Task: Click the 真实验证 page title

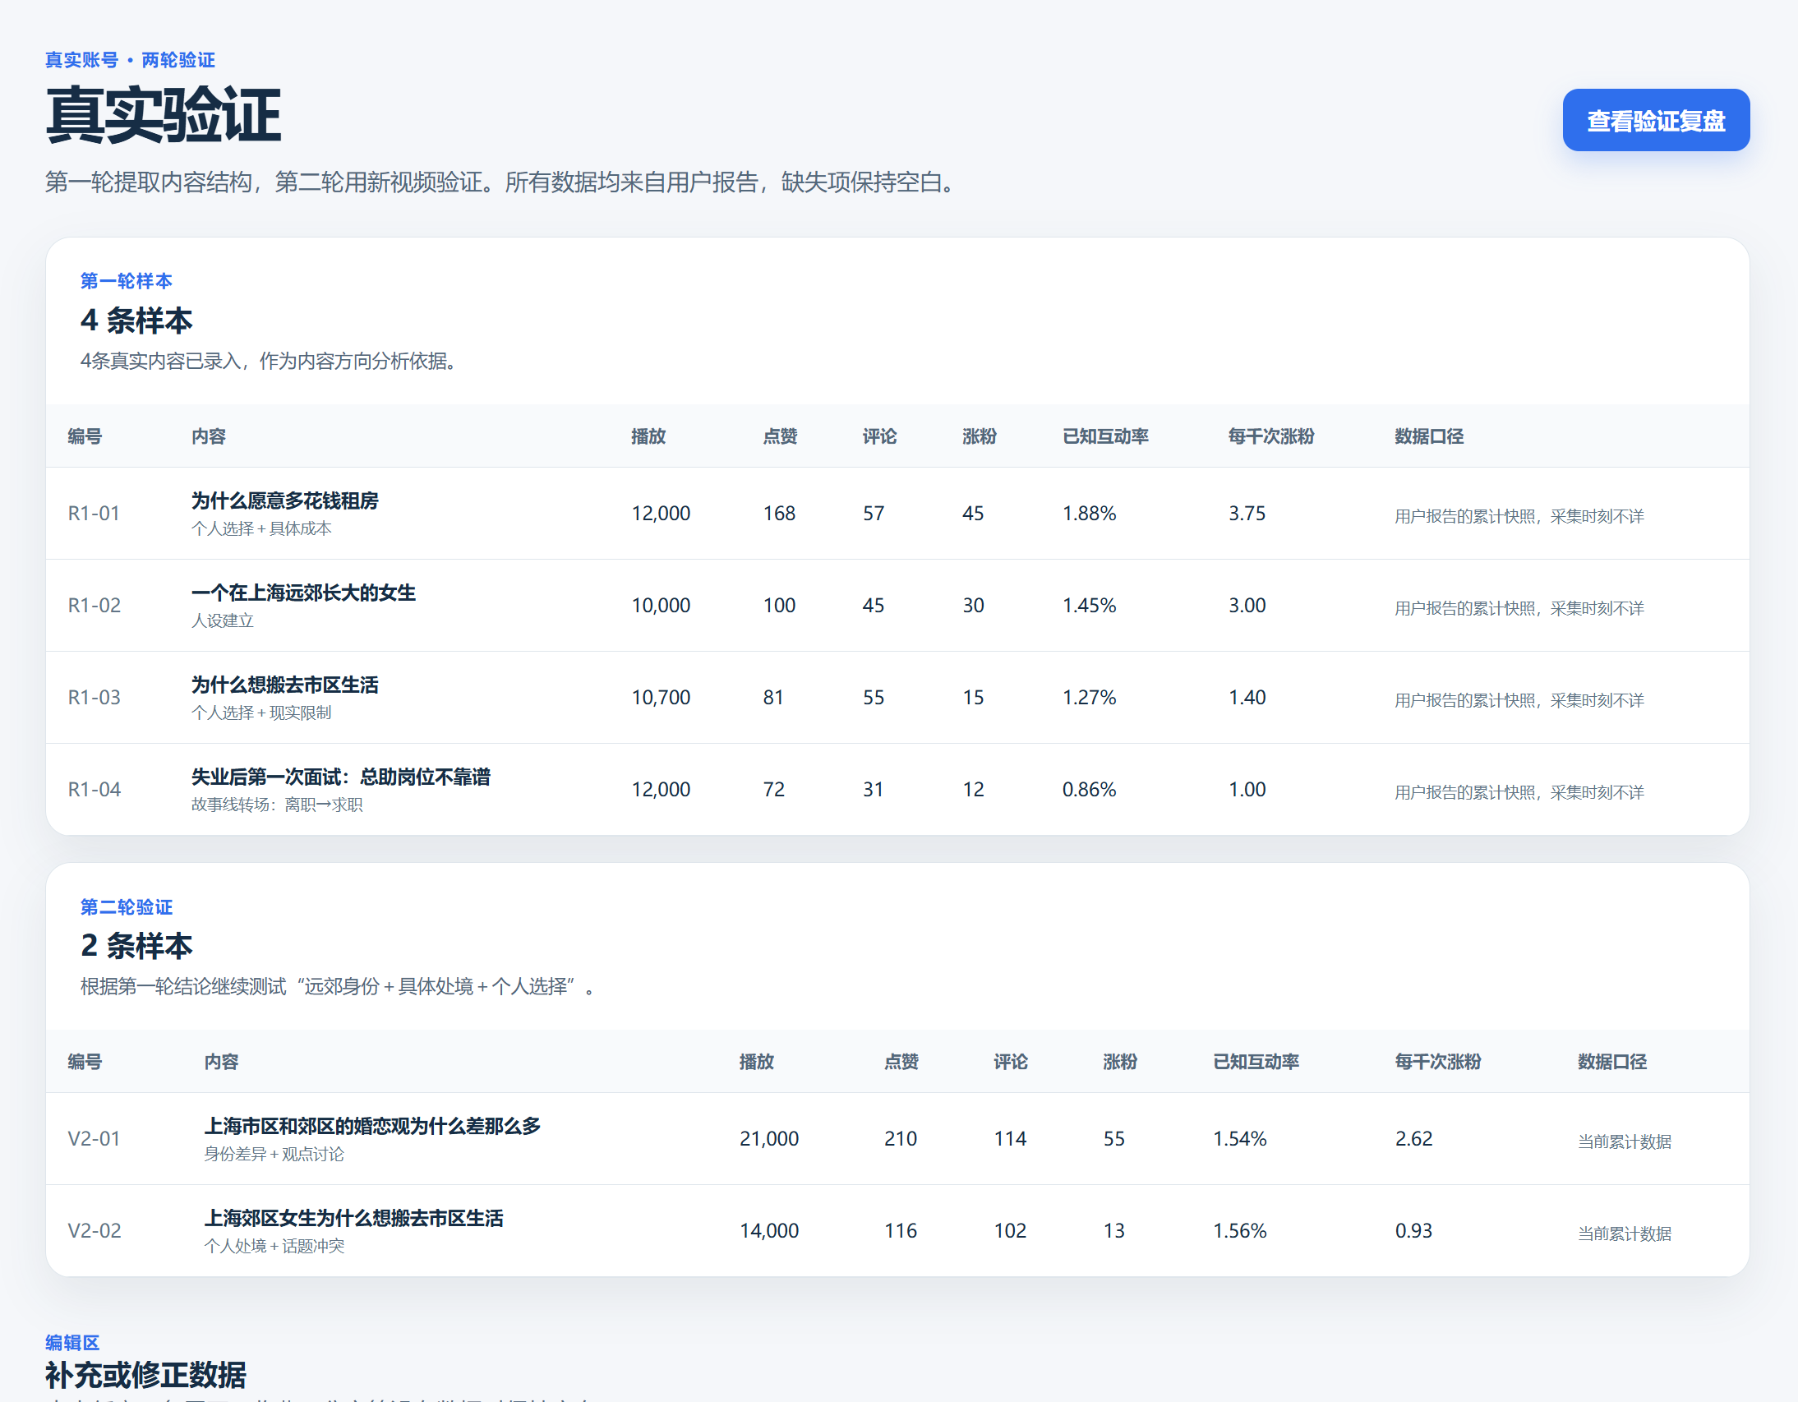Action: (163, 115)
